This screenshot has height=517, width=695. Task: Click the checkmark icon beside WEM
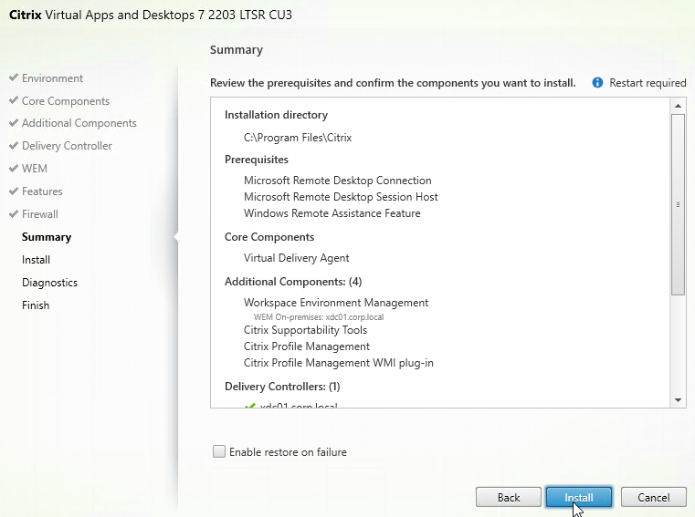pos(14,168)
